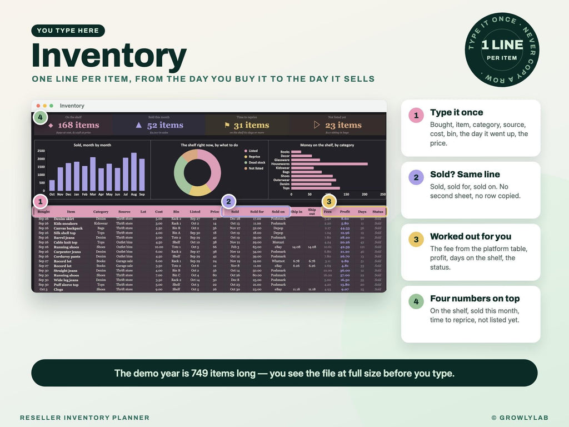Select the 'Cable knit top' item cell
The image size is (569, 427).
(66, 242)
